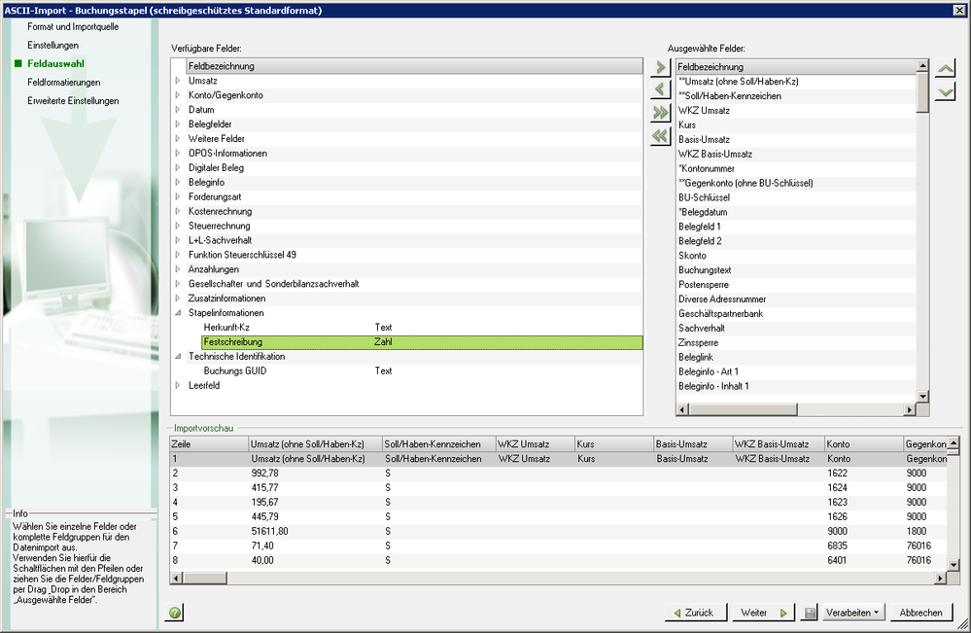This screenshot has height=633, width=971.
Task: Open Erweiterte Einstellungen step
Action: pyautogui.click(x=73, y=101)
